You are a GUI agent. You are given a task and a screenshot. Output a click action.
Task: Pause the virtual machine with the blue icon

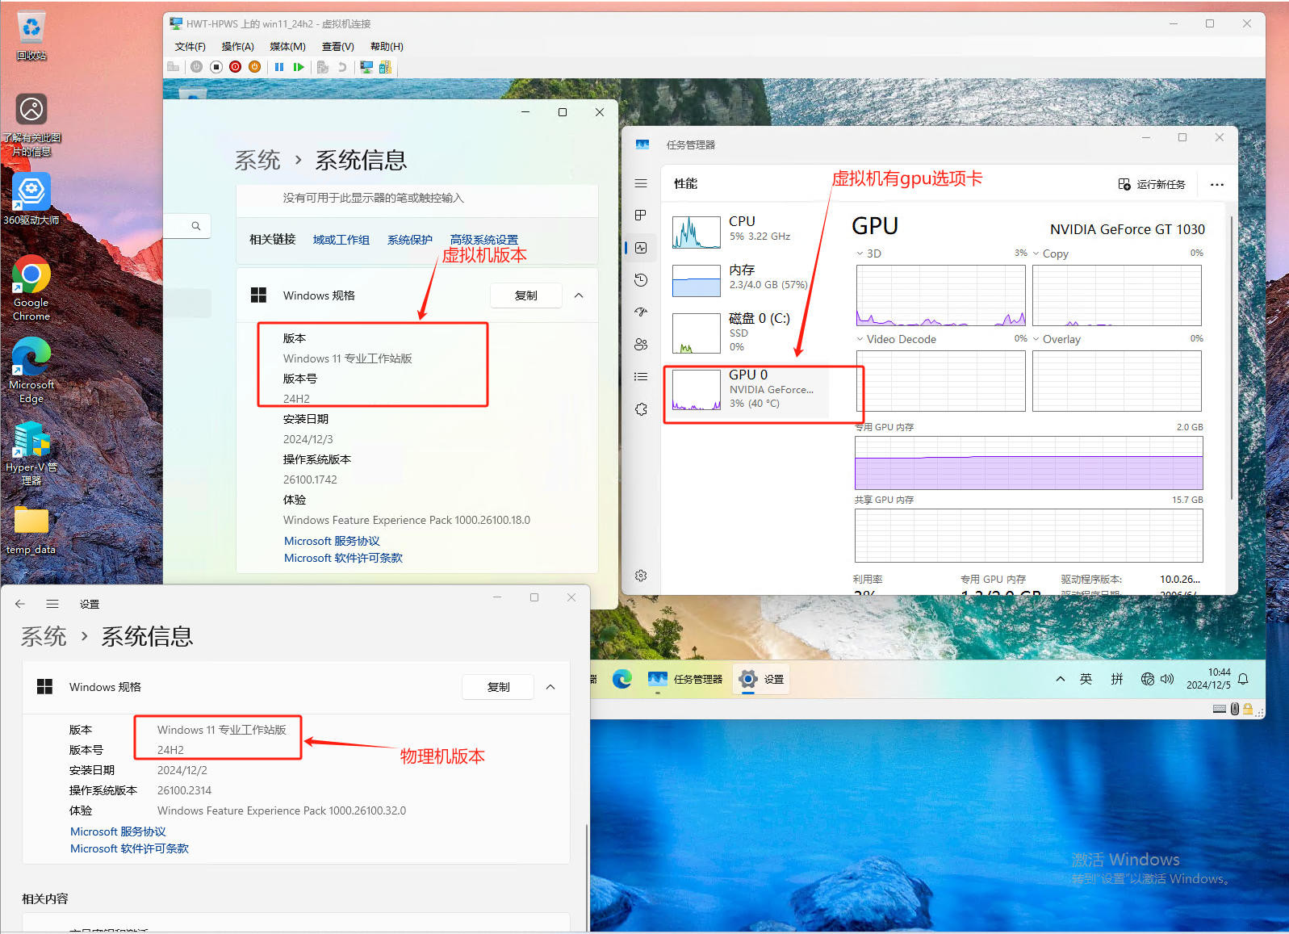coord(279,67)
